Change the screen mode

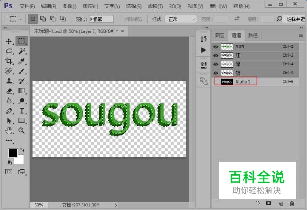[x=21, y=172]
